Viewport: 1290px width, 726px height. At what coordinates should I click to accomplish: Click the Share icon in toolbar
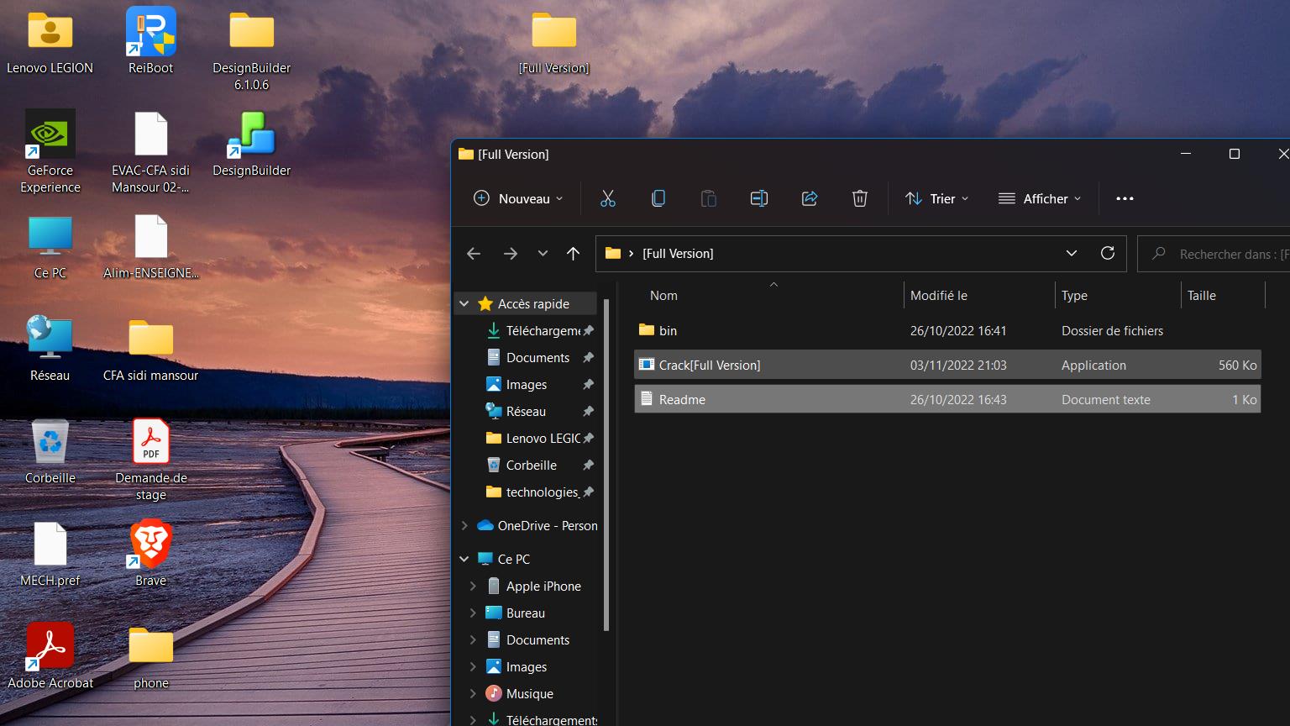point(810,198)
